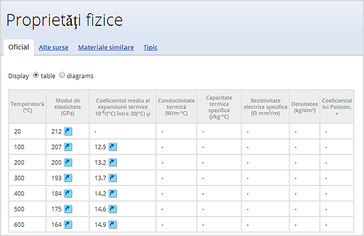Click the Proprietăţi fizice heading

click(x=65, y=21)
